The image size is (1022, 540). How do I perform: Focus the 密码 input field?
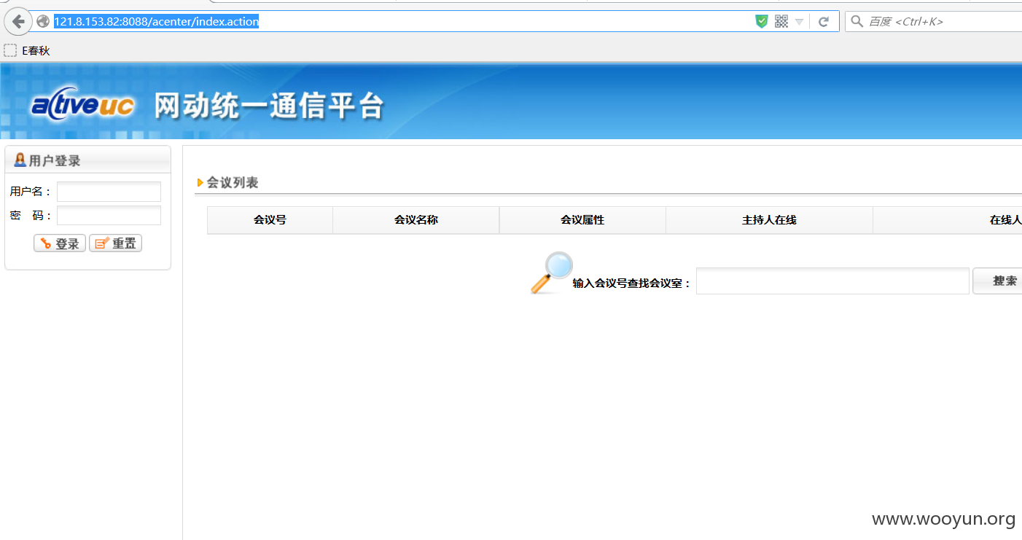pos(109,216)
